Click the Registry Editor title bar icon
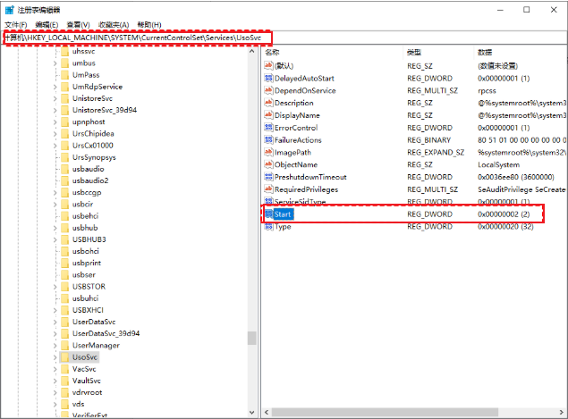568x419 pixels. [10, 10]
